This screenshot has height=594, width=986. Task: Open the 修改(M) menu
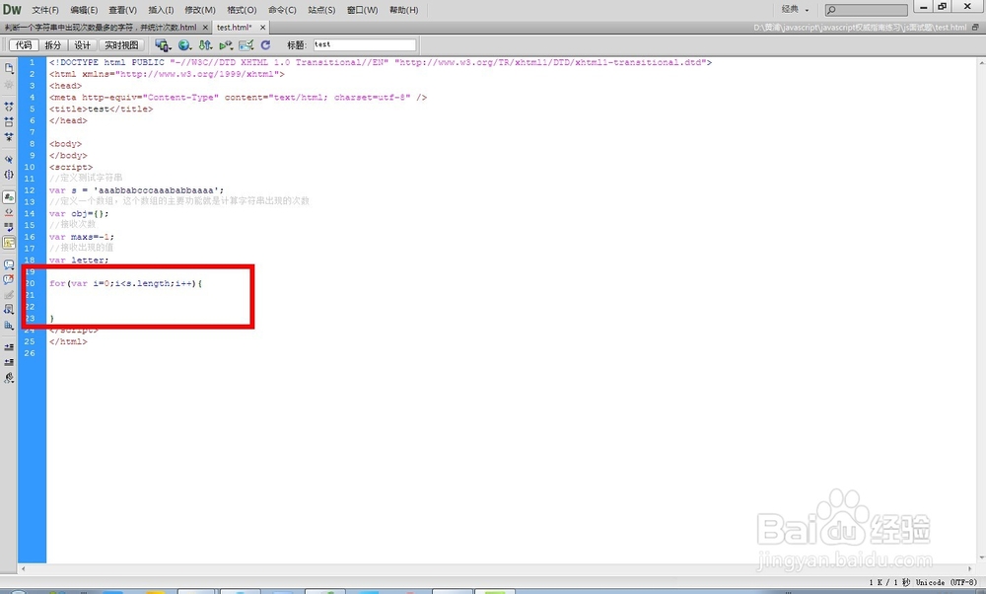[x=200, y=10]
